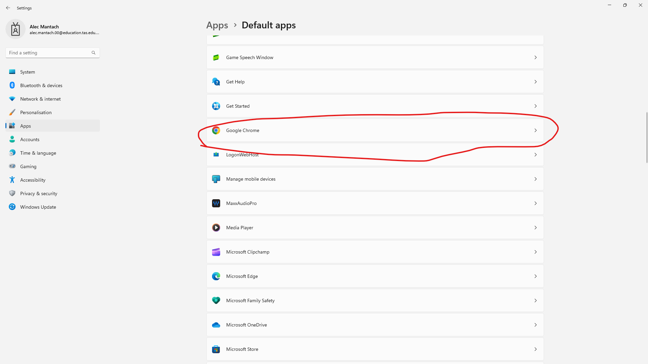Expand the Manage mobile devices chevron

tap(536, 179)
